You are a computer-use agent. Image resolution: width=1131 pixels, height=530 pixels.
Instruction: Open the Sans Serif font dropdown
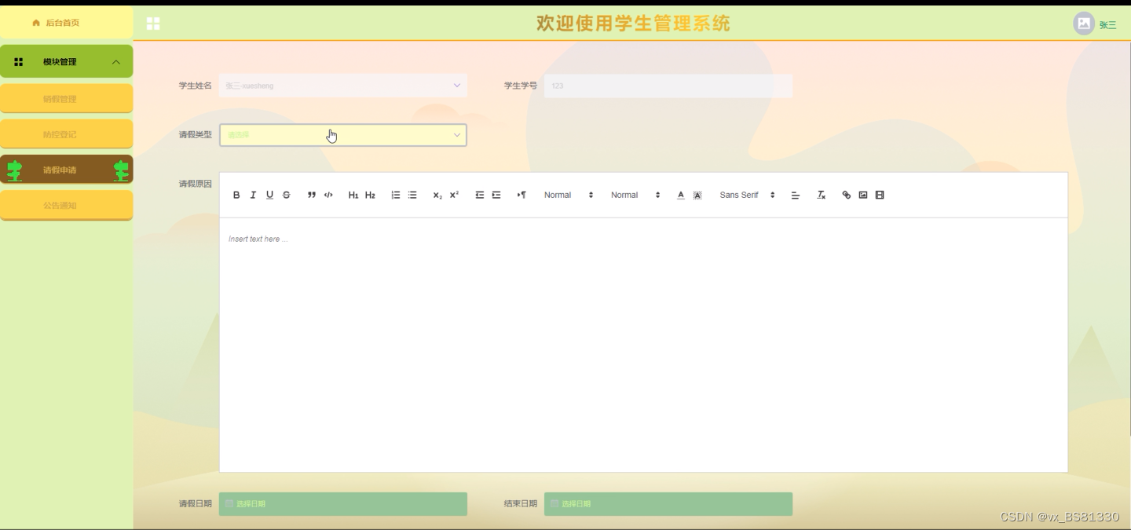tap(747, 195)
